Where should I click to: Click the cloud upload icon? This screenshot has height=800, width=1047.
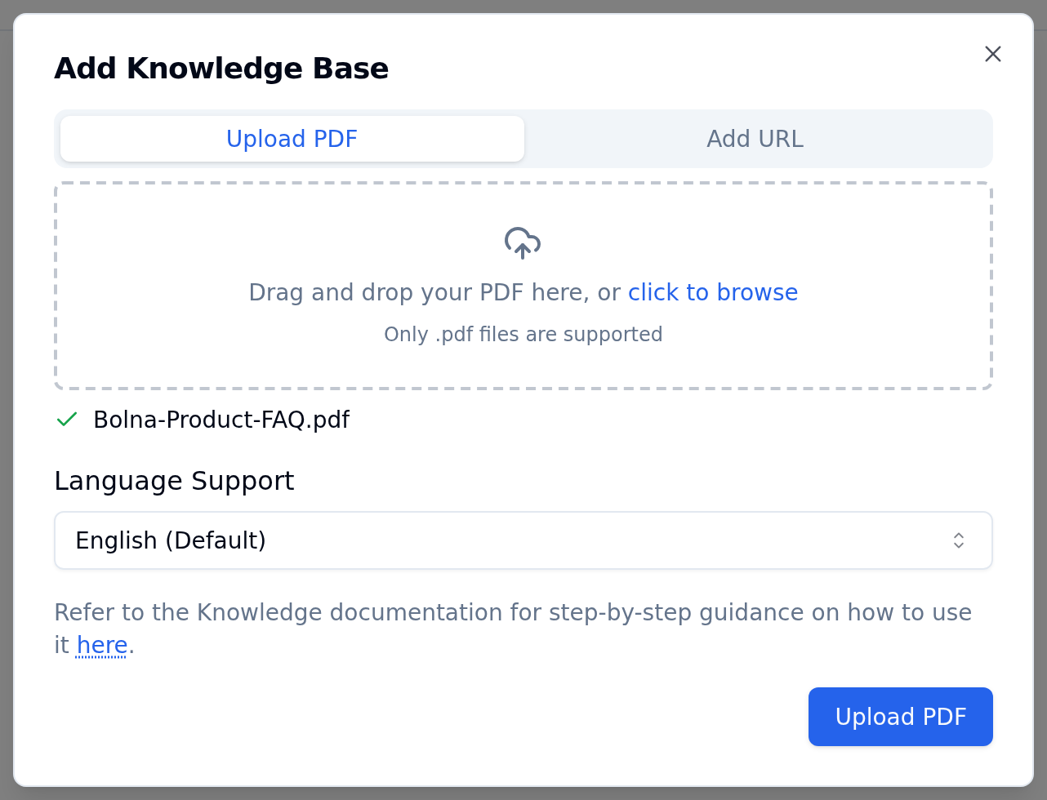coord(523,243)
